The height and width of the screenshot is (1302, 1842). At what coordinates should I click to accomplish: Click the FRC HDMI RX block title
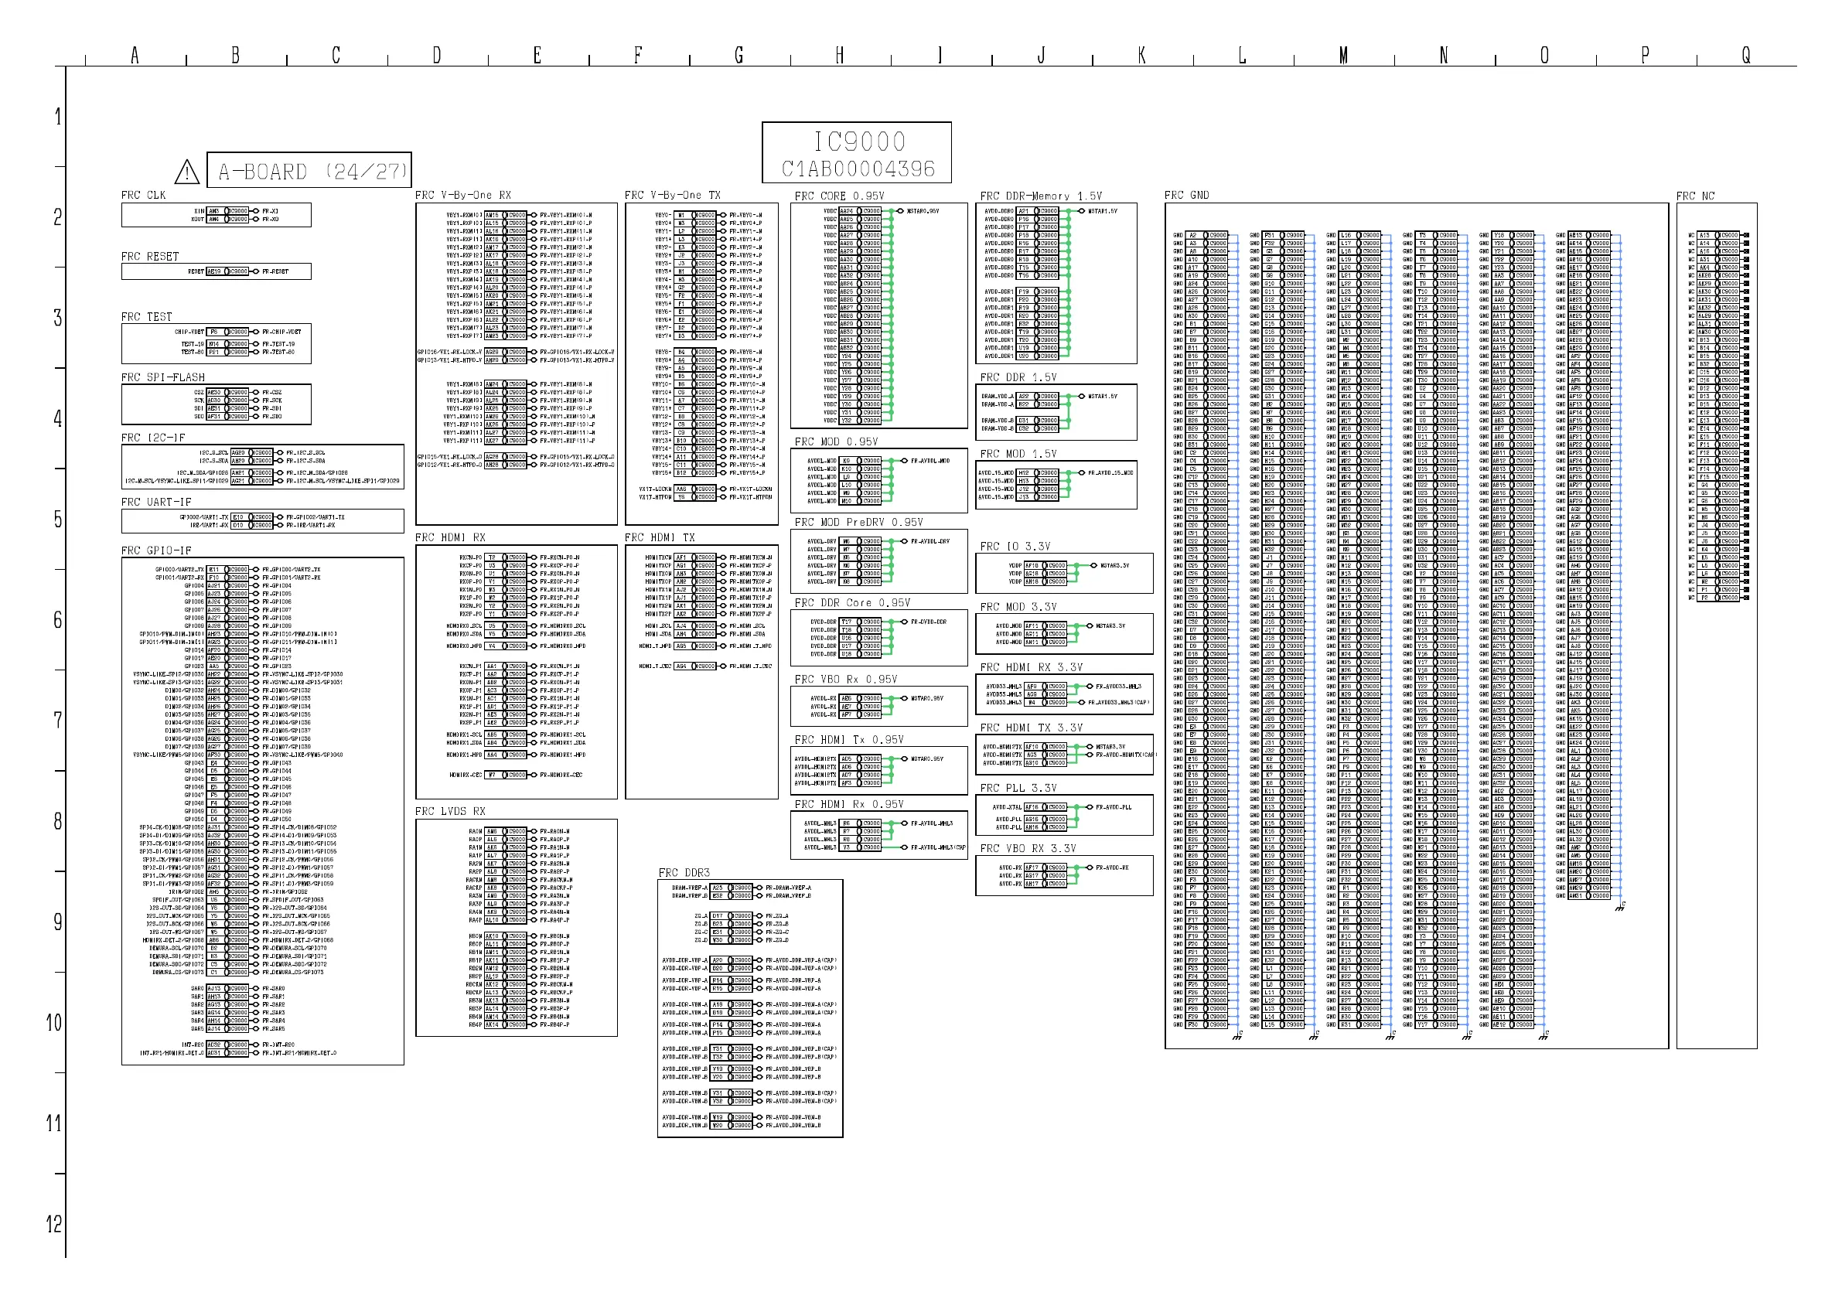(450, 537)
